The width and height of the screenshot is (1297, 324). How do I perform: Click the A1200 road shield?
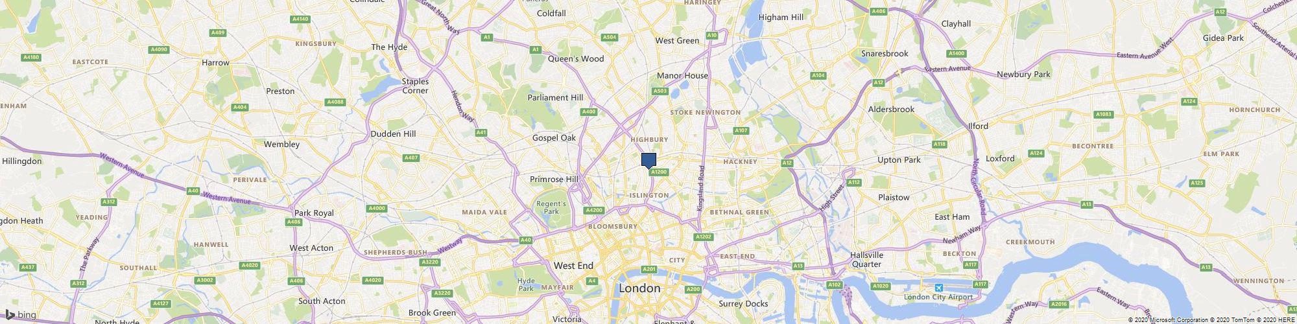658,172
